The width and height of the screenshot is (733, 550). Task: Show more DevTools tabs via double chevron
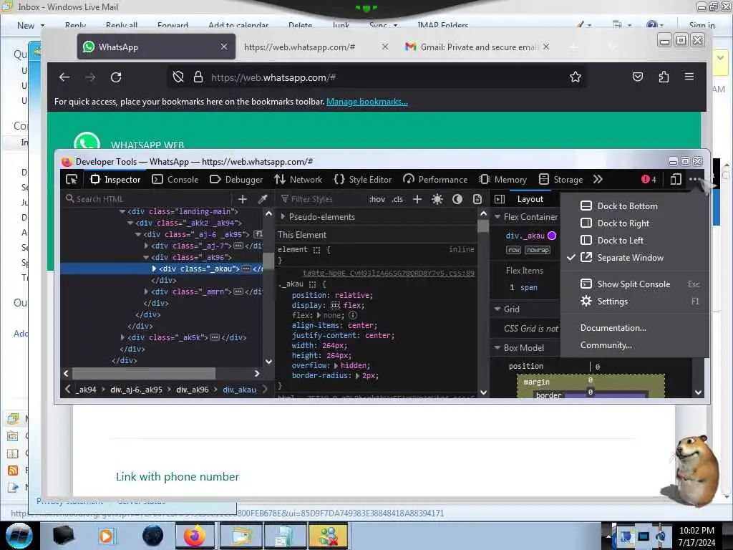click(598, 179)
